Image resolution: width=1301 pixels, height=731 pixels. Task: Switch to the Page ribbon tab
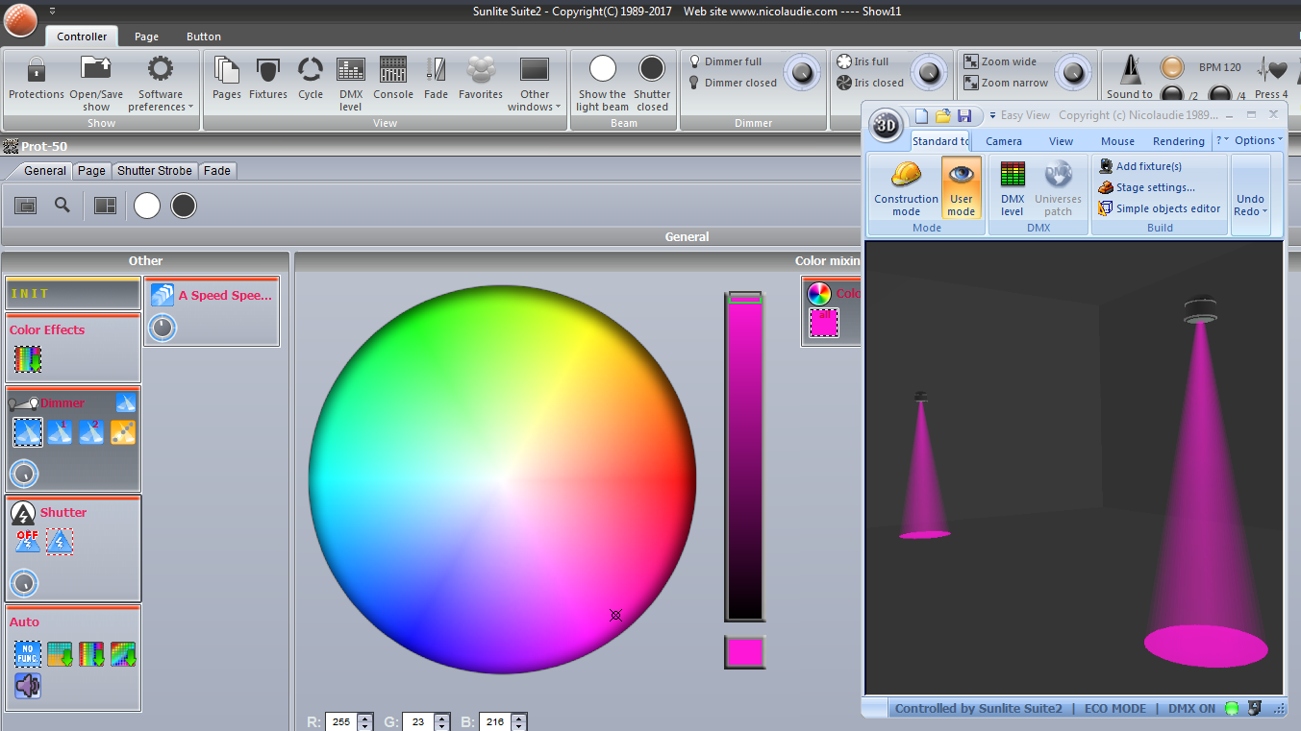[146, 37]
